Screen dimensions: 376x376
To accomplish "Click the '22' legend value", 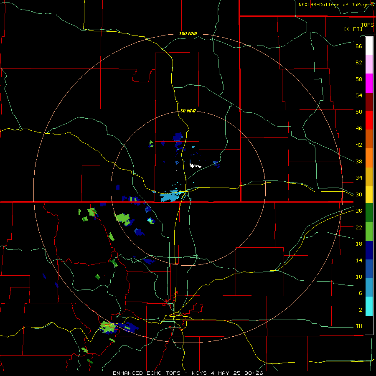I will (x=359, y=227).
